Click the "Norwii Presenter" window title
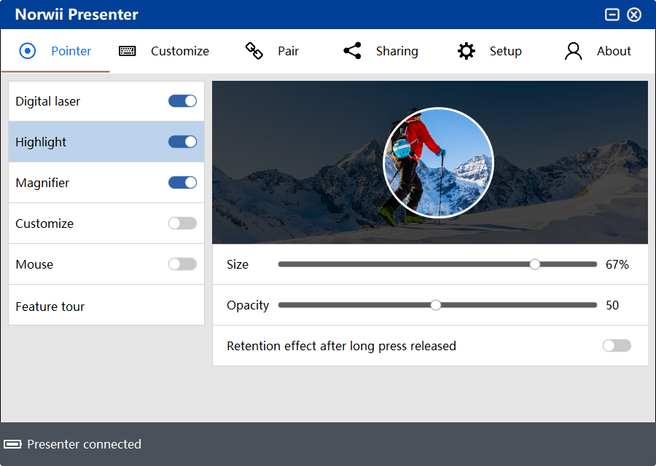Image resolution: width=656 pixels, height=466 pixels. point(77,15)
